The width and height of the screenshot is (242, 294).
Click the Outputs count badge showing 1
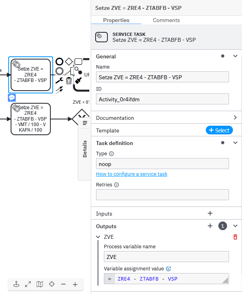pos(223,226)
